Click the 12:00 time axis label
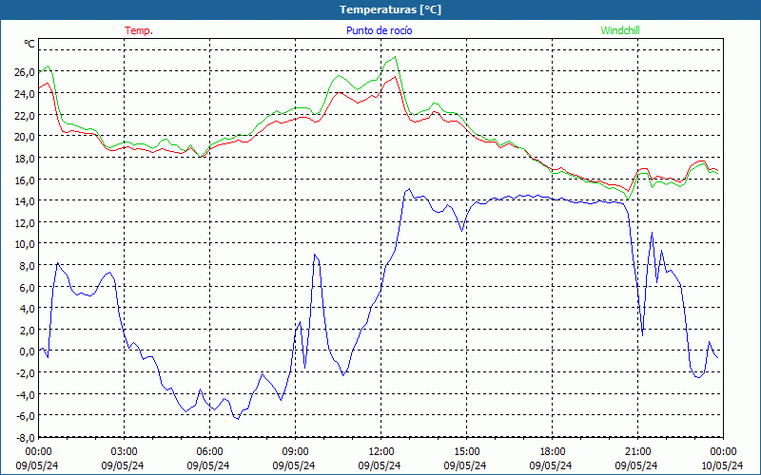This screenshot has width=761, height=475. (x=381, y=452)
